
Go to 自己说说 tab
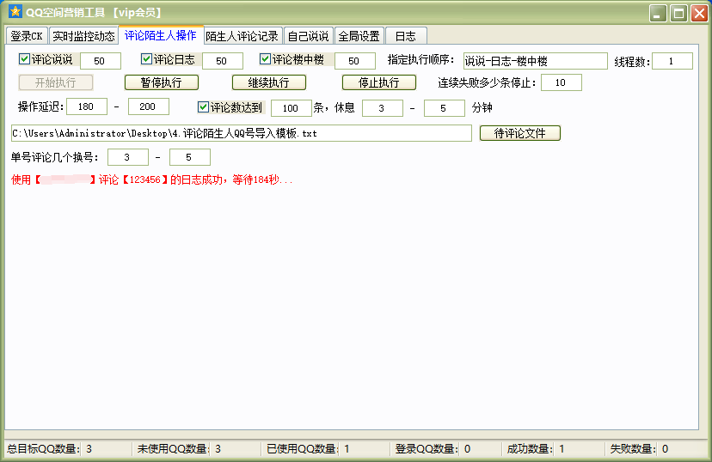point(309,36)
